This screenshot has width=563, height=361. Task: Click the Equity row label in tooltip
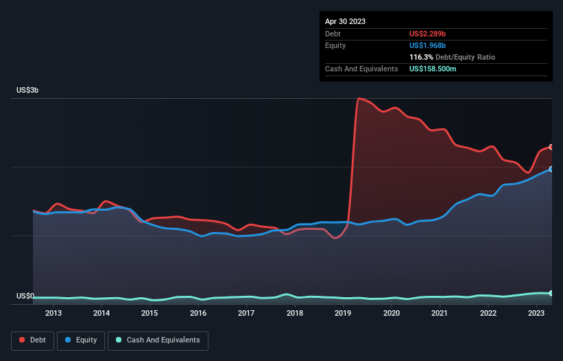(x=335, y=45)
